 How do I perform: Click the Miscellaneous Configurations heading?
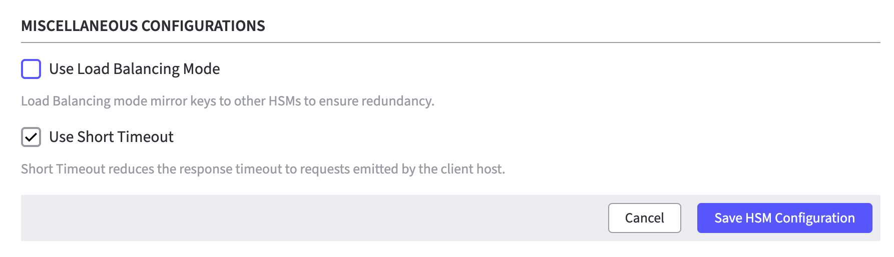click(x=143, y=26)
